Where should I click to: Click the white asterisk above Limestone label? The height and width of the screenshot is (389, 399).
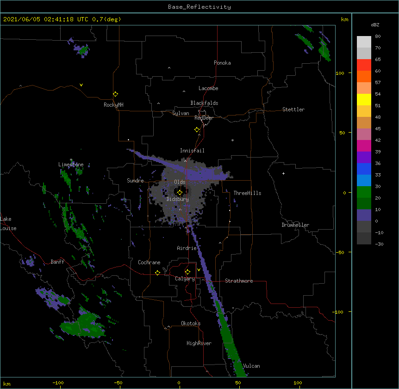[71, 160]
